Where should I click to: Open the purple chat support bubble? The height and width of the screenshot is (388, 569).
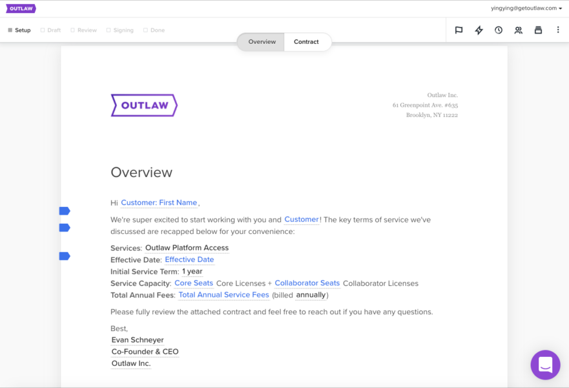tap(545, 365)
